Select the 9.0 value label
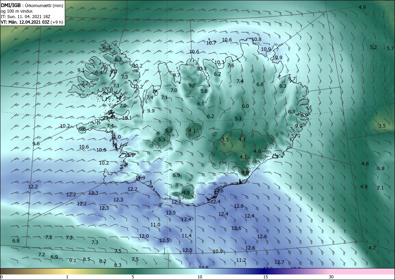The width and height of the screenshot is (395, 280). click(x=299, y=126)
